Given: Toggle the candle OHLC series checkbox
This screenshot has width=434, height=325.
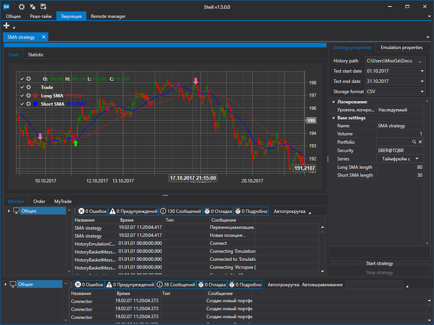Looking at the screenshot, I should [22, 79].
